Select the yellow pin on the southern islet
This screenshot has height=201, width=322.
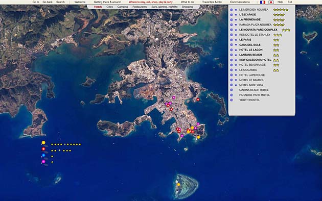[x=178, y=185]
